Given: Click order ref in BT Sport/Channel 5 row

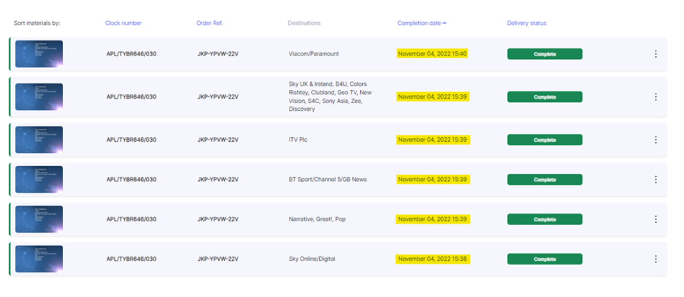Looking at the screenshot, I should (218, 180).
